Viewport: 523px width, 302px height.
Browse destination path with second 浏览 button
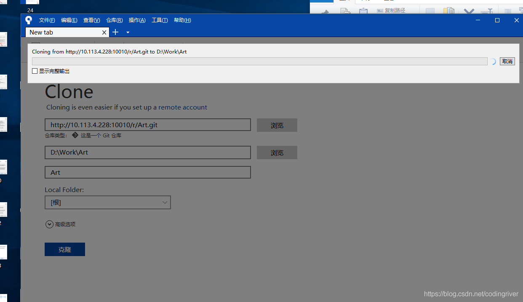(277, 152)
